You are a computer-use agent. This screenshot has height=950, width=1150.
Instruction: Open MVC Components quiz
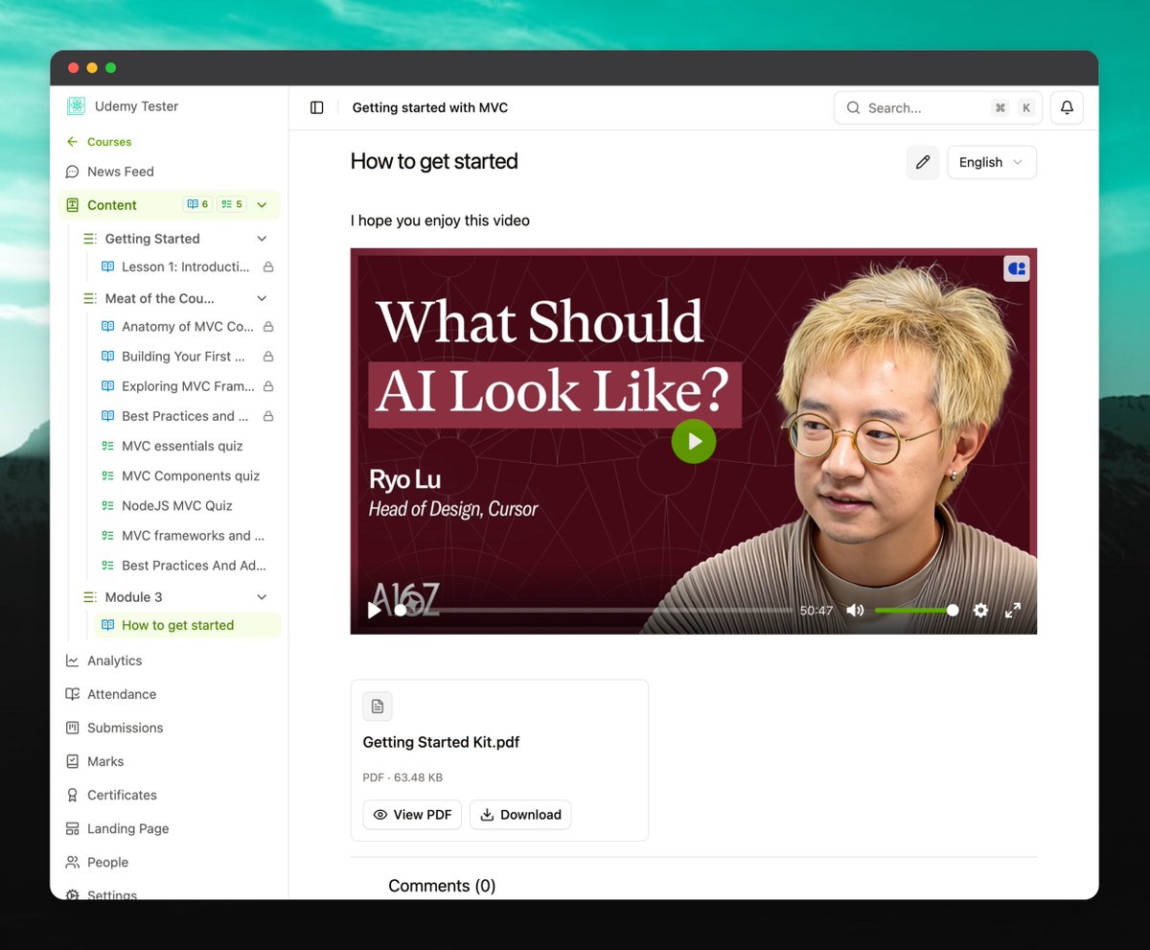point(191,475)
